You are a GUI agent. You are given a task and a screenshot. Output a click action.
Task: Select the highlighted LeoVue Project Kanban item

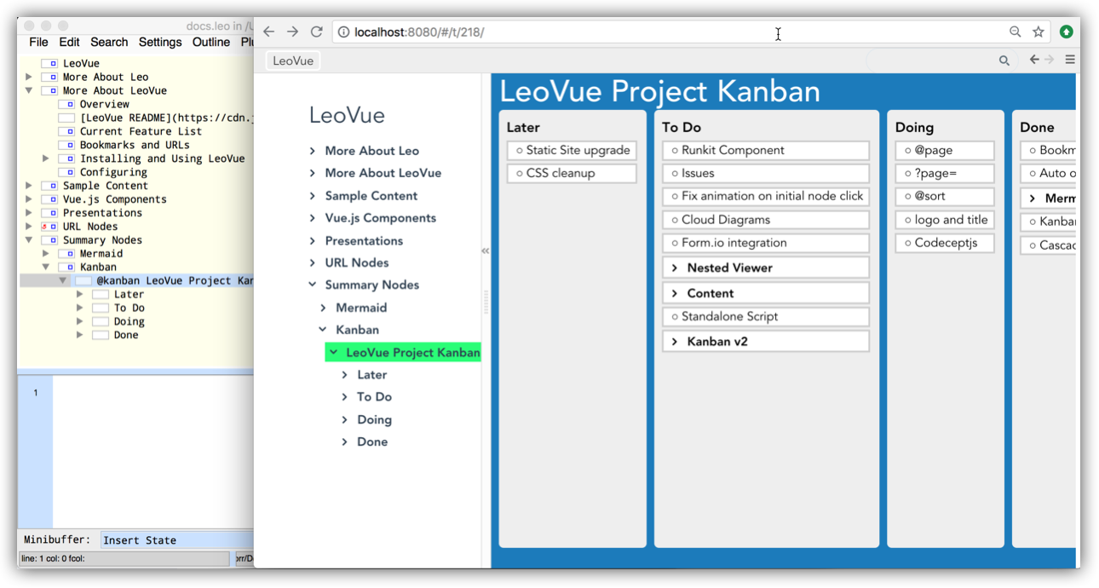[x=403, y=352]
